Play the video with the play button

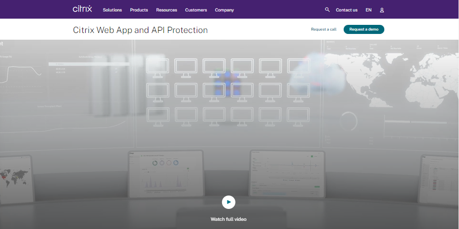pos(229,202)
